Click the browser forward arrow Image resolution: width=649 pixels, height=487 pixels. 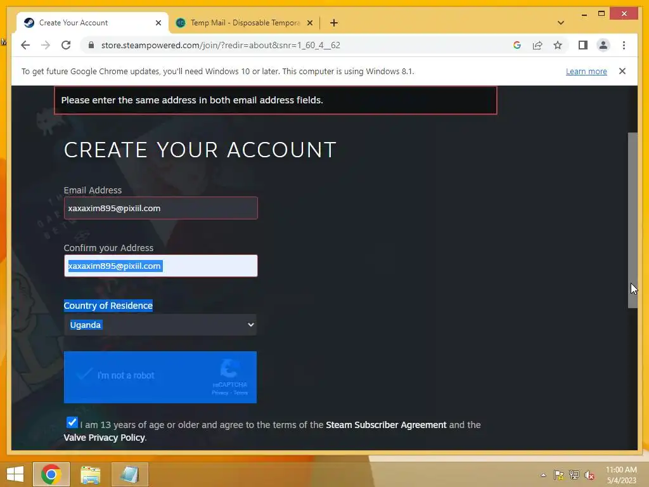click(46, 45)
